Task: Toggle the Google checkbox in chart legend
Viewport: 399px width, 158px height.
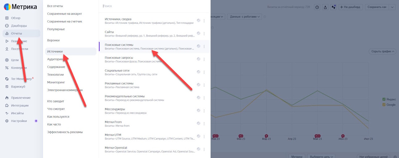Action: click(384, 105)
